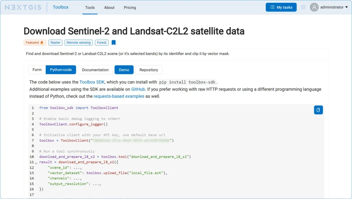Click the "pip install toolbox-sdk" code text
The height and width of the screenshot is (199, 352).
pos(187,82)
